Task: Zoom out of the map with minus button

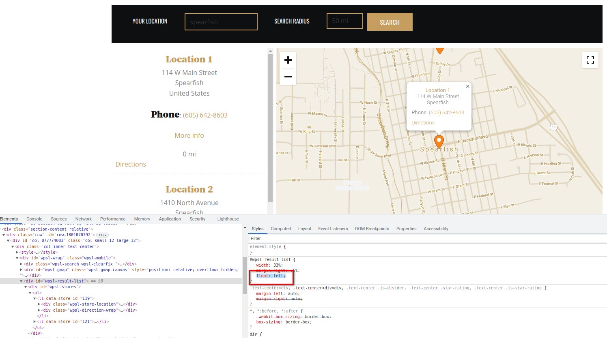Action: (288, 77)
